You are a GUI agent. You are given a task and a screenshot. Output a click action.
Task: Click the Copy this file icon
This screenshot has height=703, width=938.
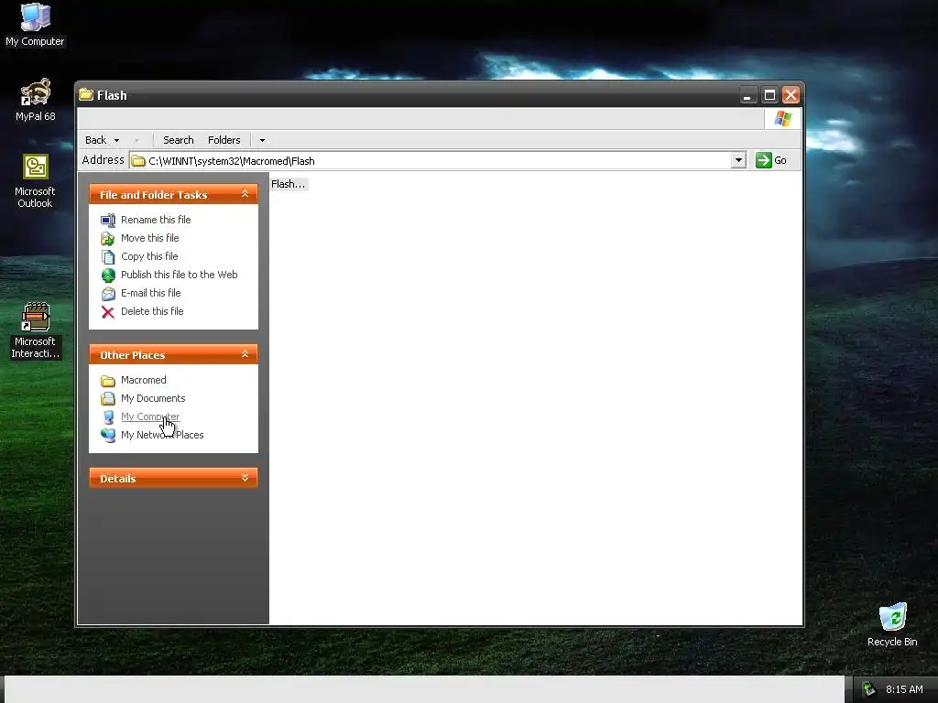click(108, 257)
